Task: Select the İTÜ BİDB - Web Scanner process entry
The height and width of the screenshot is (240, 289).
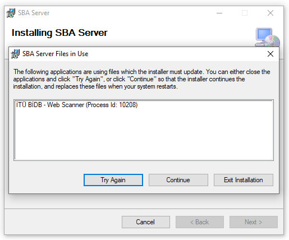Action: pyautogui.click(x=77, y=105)
